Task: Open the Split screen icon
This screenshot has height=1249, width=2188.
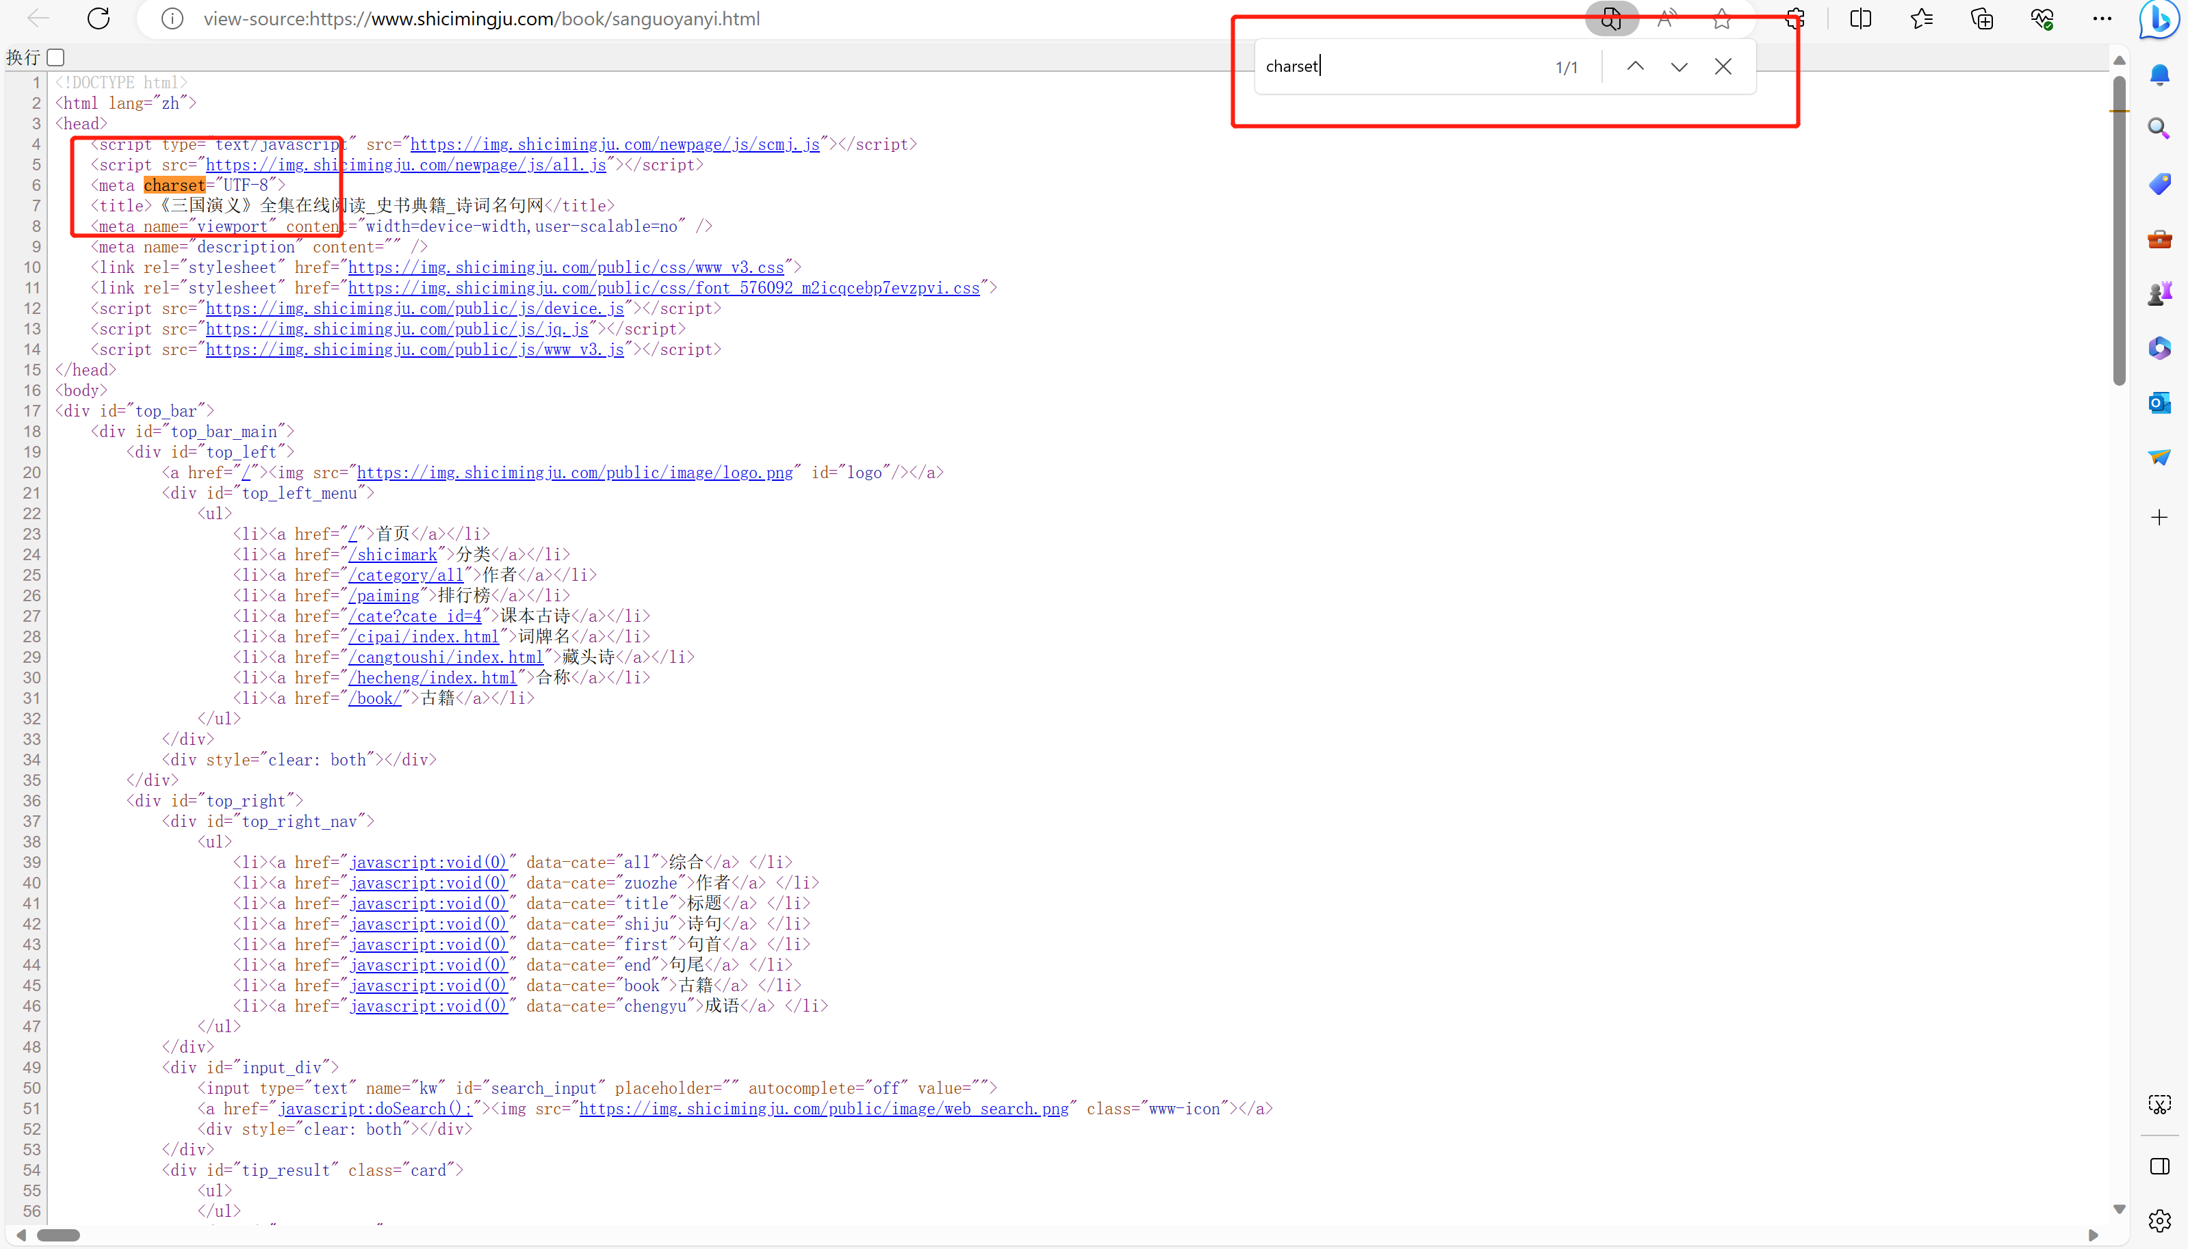Action: click(x=1860, y=18)
